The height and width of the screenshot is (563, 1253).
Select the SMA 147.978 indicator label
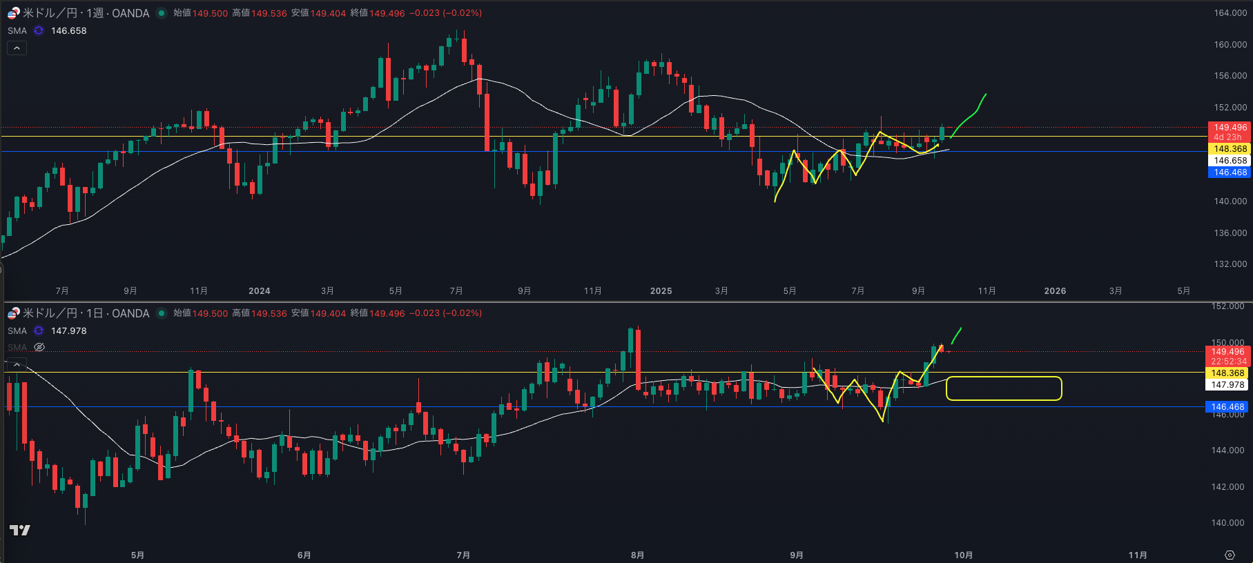click(17, 330)
